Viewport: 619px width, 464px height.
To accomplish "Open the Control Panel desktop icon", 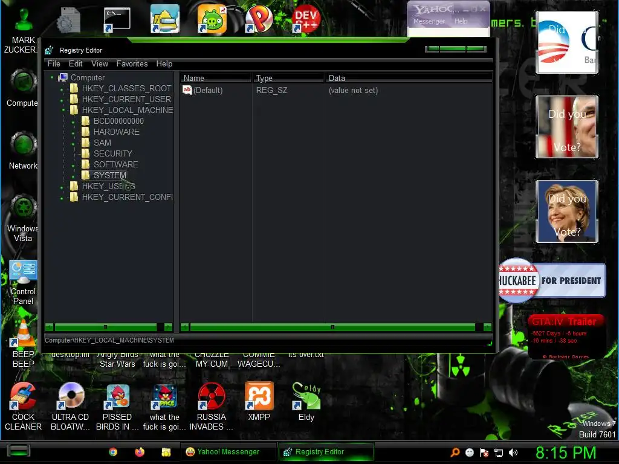I will click(24, 271).
